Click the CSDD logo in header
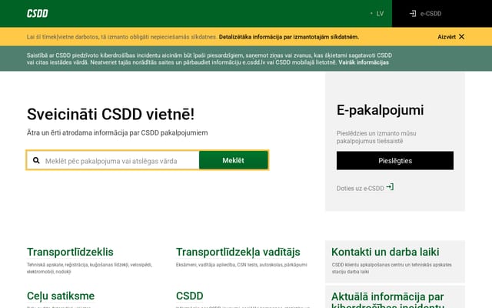 tap(38, 14)
